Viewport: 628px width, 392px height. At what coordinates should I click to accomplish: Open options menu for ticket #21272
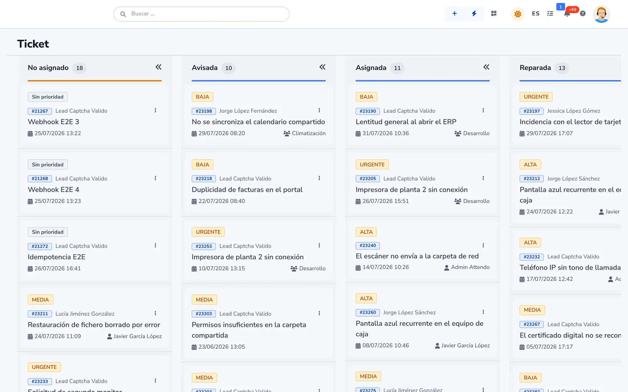pos(155,246)
